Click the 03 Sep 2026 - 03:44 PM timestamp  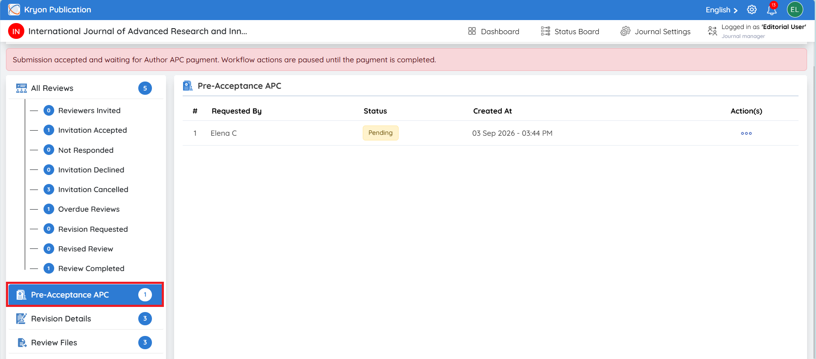click(512, 133)
